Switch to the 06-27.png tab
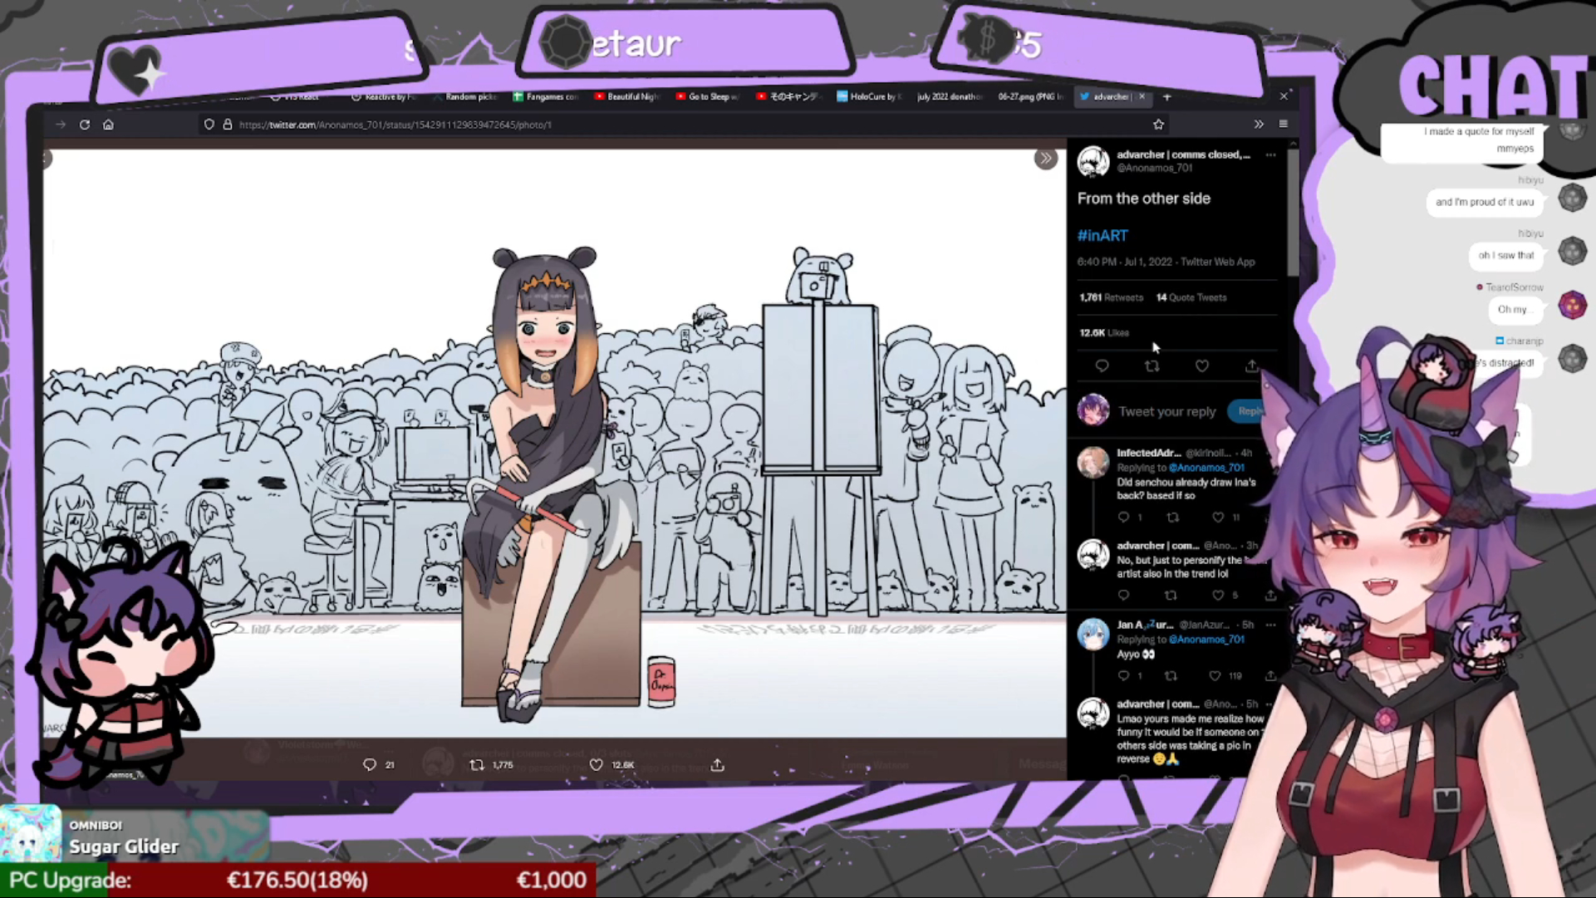The image size is (1596, 898). pos(1030,97)
